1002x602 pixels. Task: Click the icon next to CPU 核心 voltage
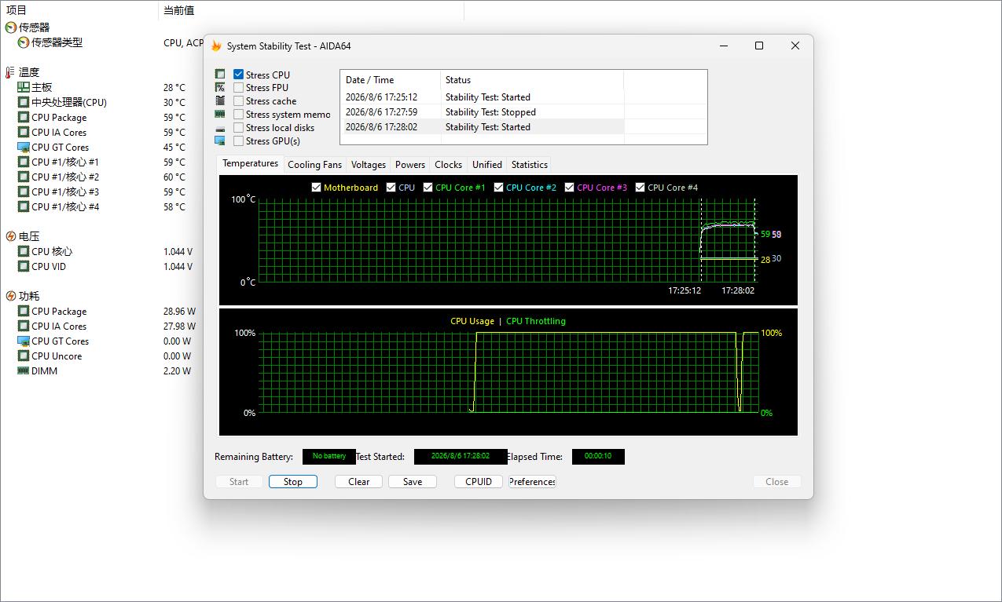click(24, 251)
